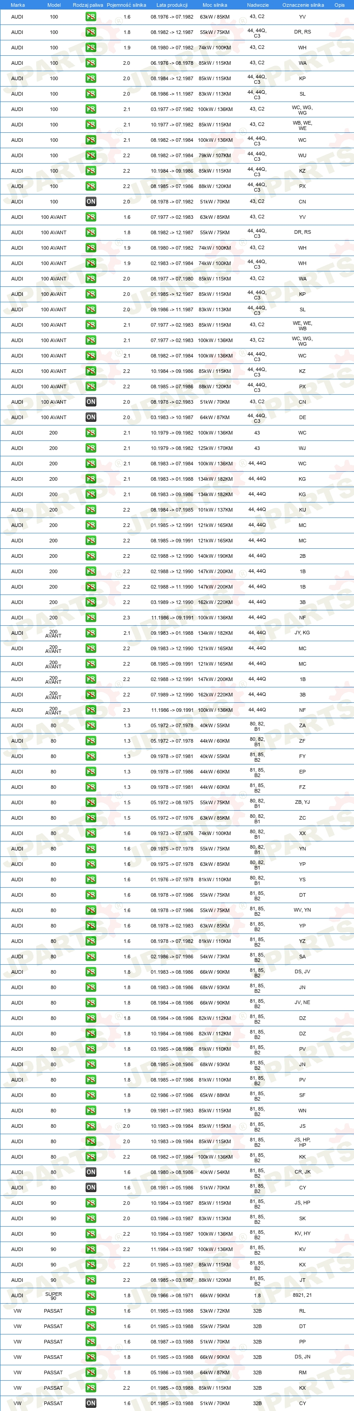Click engine code cell JS, HP, HP
This screenshot has width=354, height=1411.
pos(302,1142)
